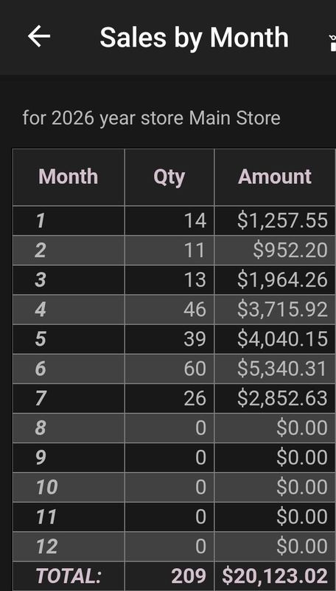Image resolution: width=336 pixels, height=591 pixels.
Task: Tap month 9 row label
Action: (41, 457)
